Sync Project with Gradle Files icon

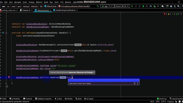tap(171, 6)
